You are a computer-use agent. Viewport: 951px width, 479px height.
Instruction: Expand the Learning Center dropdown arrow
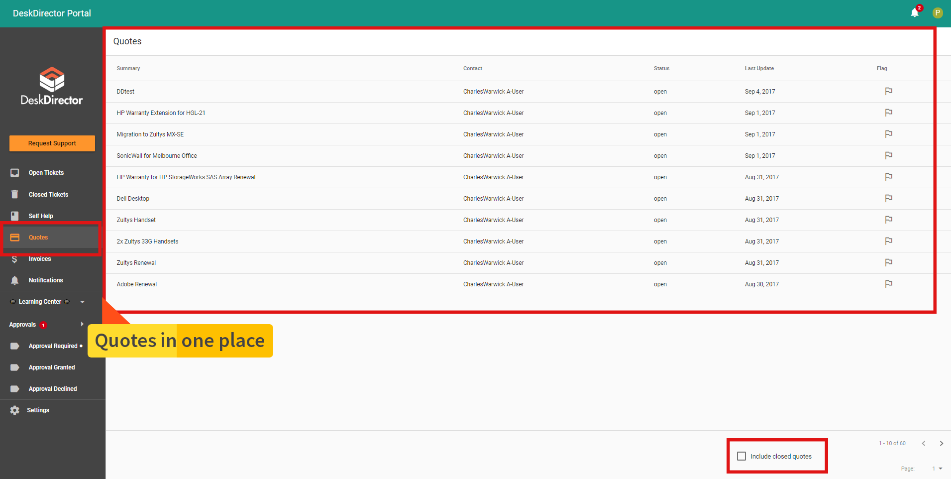pyautogui.click(x=83, y=302)
